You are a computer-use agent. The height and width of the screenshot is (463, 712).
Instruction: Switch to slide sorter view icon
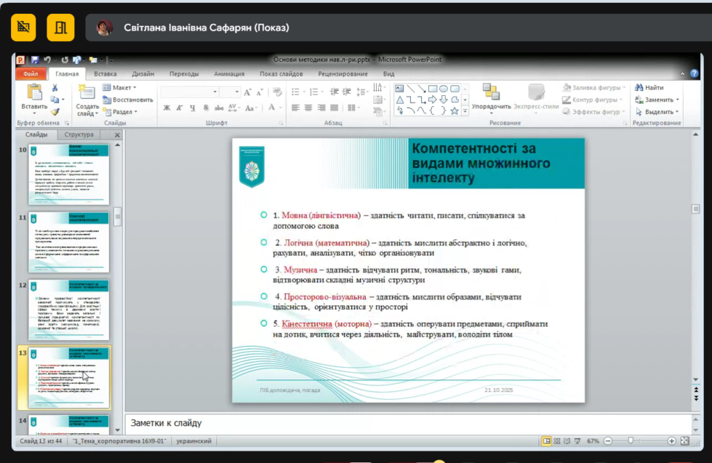pos(558,441)
